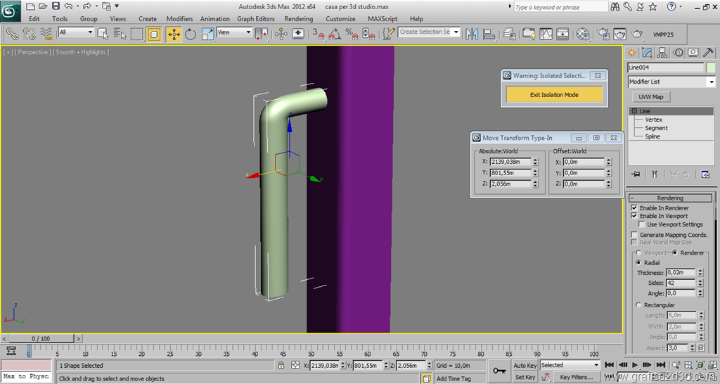Activate the Select and Link tool
Image resolution: width=720 pixels, height=384 pixels.
pyautogui.click(x=12, y=34)
